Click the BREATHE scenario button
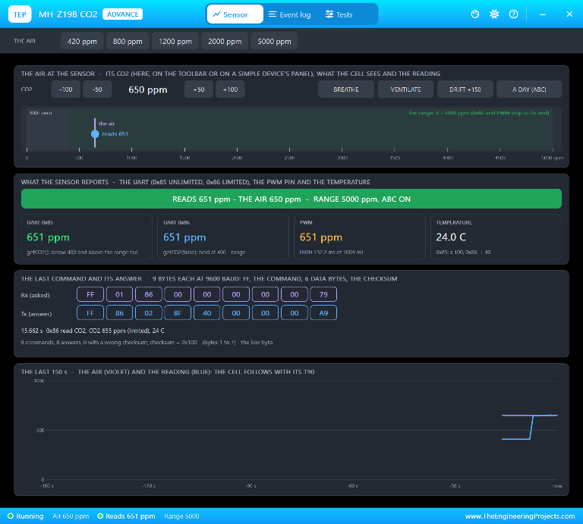 [346, 89]
